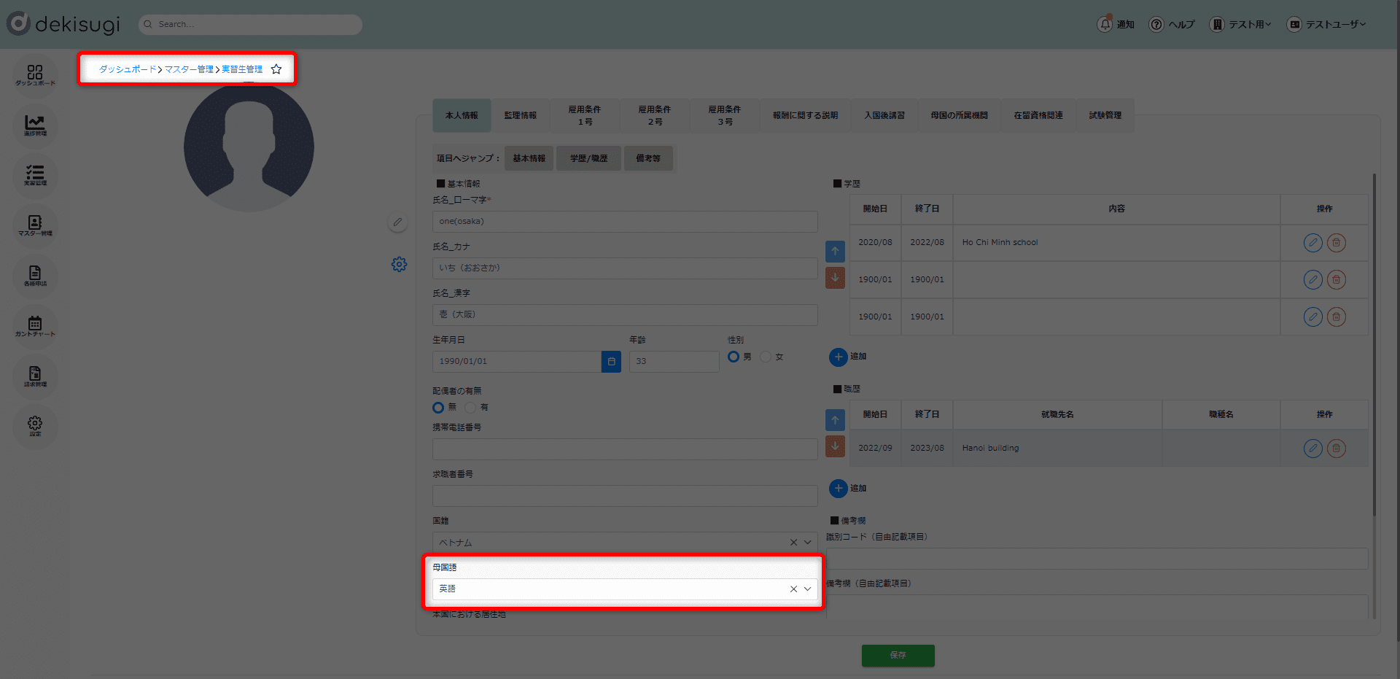Click the favorite star icon in breadcrumb
The height and width of the screenshot is (679, 1400).
pyautogui.click(x=276, y=69)
